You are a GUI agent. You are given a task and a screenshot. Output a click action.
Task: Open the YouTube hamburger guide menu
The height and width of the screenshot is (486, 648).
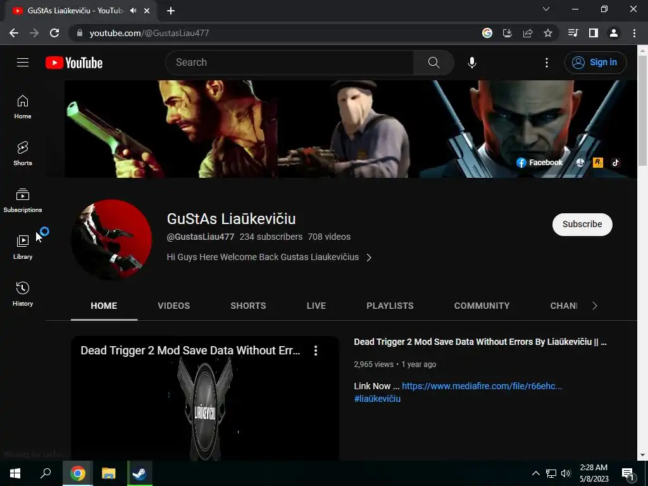(x=23, y=63)
